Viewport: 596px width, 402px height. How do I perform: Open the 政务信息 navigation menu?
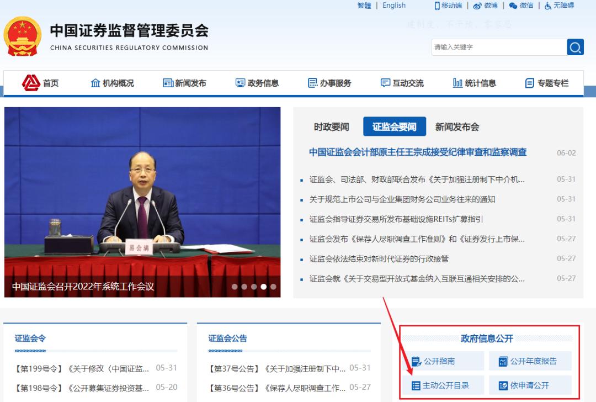[259, 82]
